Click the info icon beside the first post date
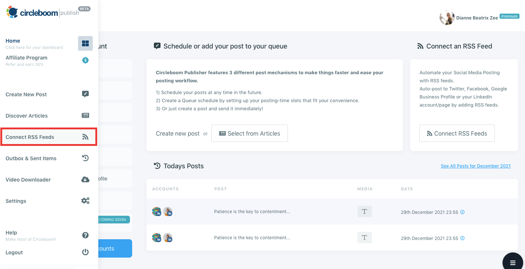Image resolution: width=525 pixels, height=269 pixels. coord(462,212)
